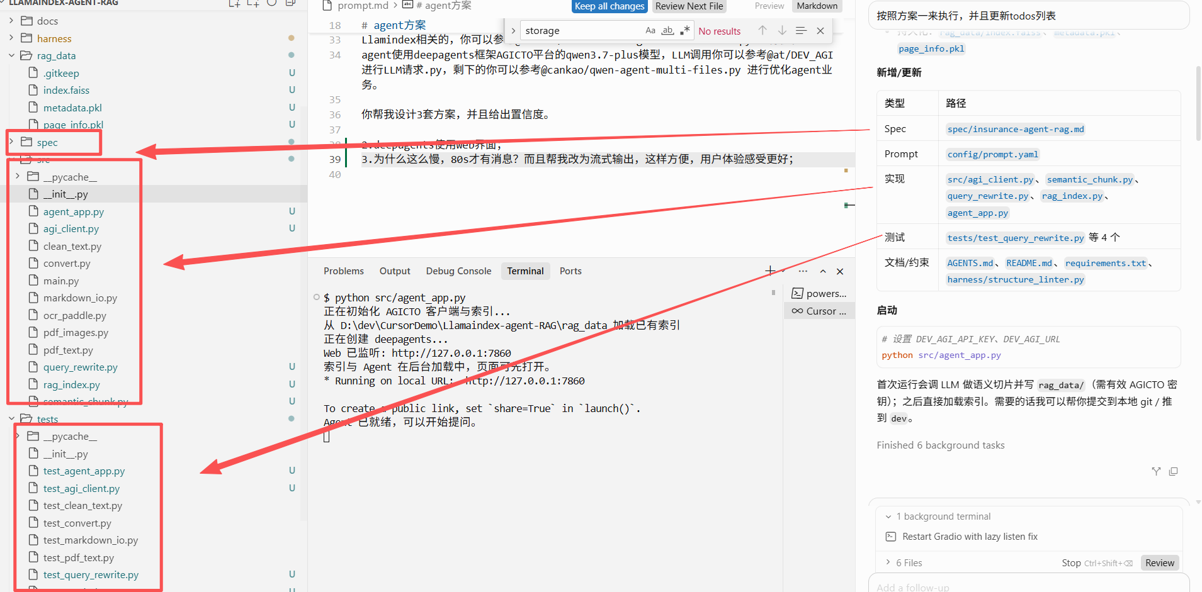Open .gitkeep file
The height and width of the screenshot is (592, 1202).
point(61,73)
